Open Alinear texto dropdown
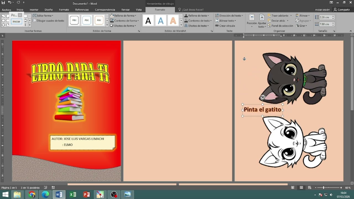This screenshot has width=354, height=199. tap(226, 20)
